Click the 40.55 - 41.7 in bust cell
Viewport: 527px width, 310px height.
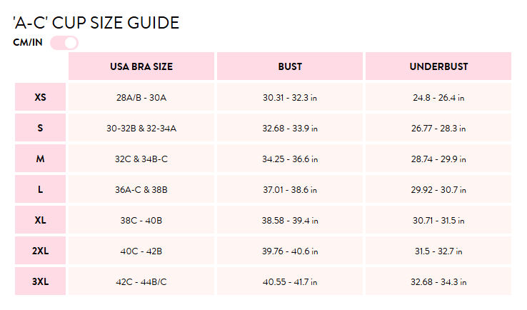point(290,281)
